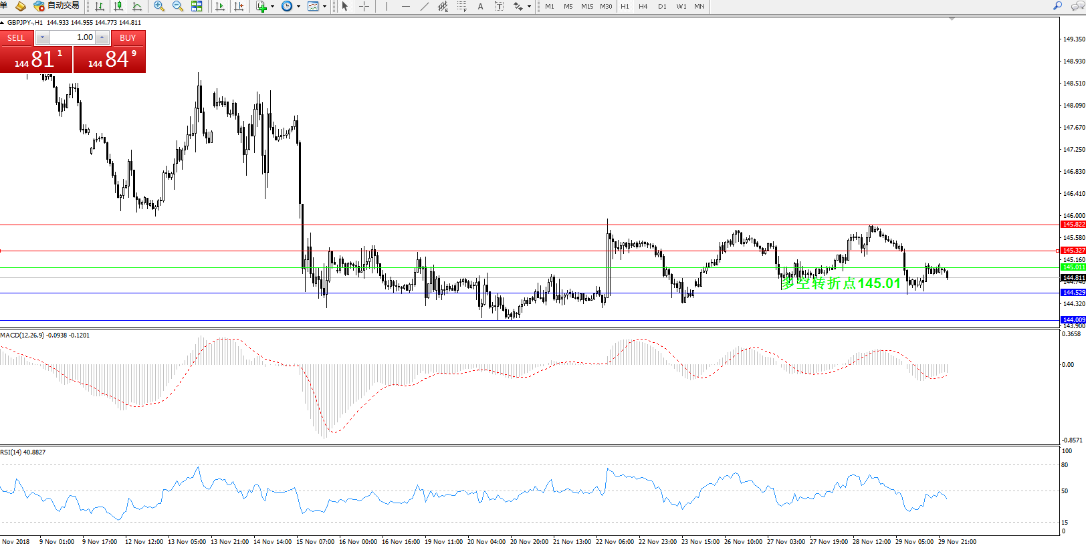The image size is (1086, 548).
Task: Click the zoom out magnifier icon
Action: [x=178, y=7]
